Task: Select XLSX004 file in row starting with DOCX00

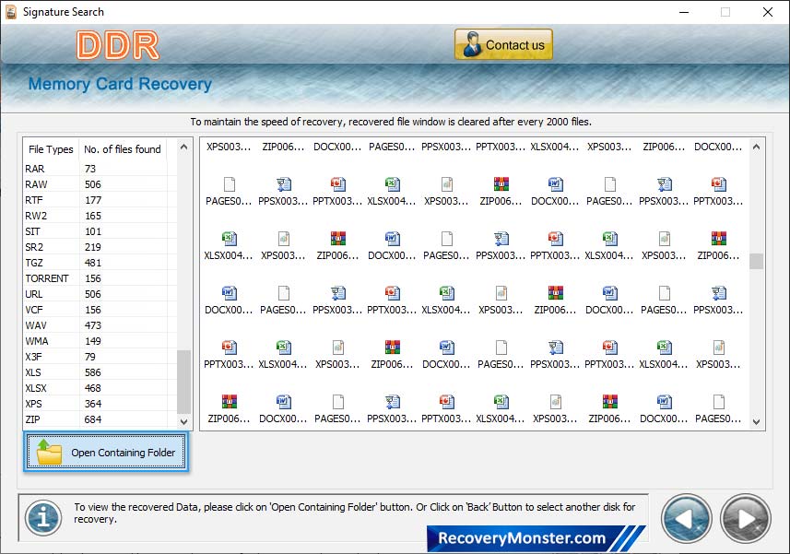Action: (446, 301)
